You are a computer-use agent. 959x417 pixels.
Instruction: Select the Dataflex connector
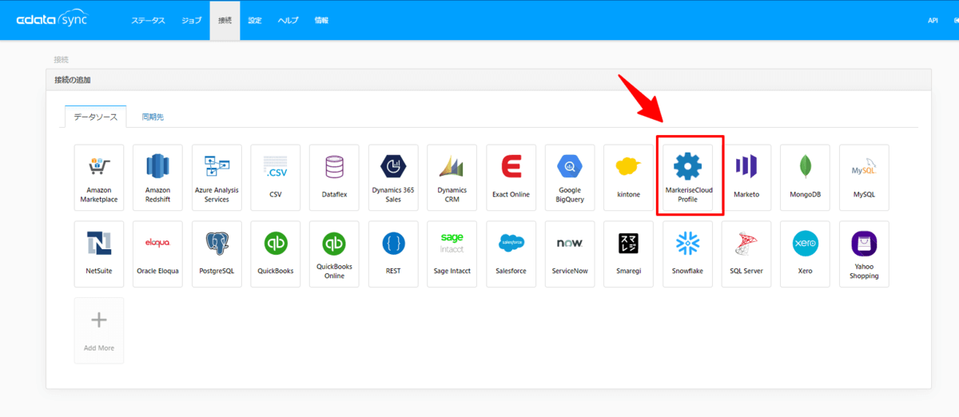(x=334, y=177)
